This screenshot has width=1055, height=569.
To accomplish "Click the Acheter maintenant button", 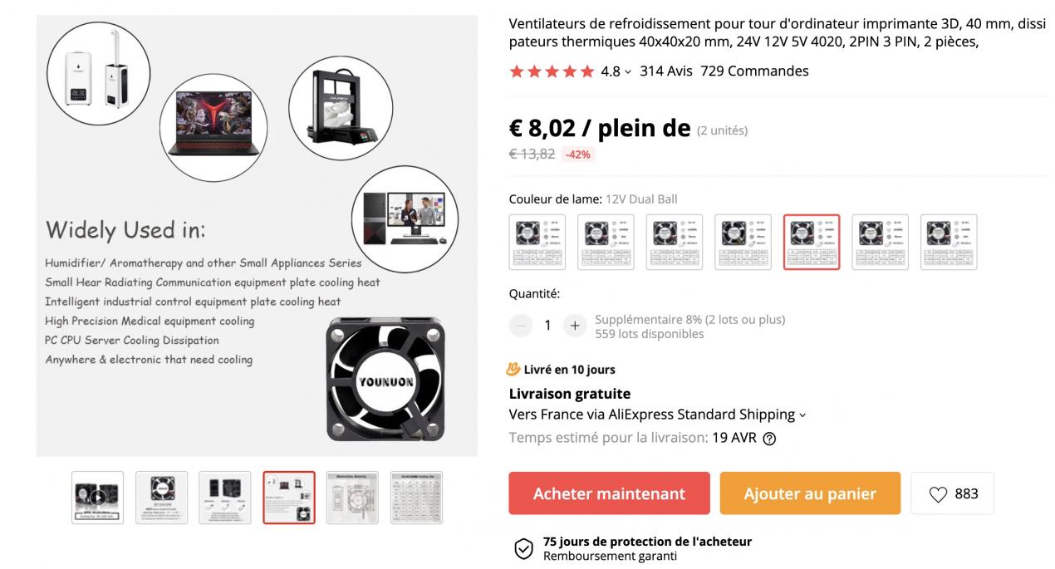I will coord(609,493).
